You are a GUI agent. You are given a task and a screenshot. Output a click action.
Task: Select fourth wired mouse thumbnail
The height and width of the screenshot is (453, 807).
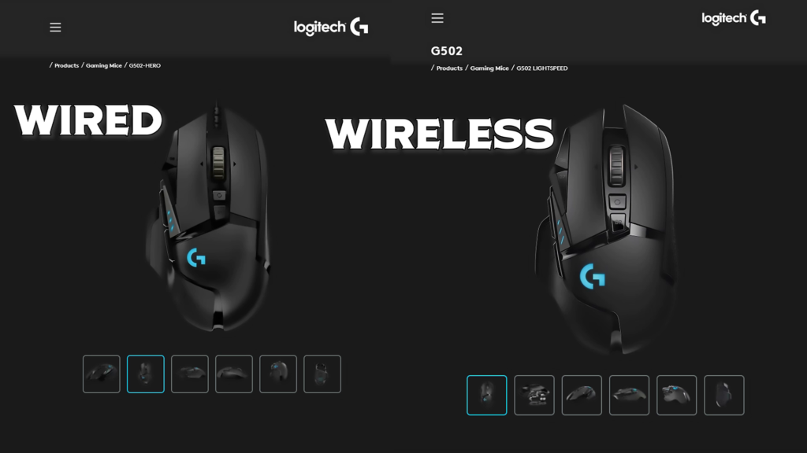[x=234, y=374]
